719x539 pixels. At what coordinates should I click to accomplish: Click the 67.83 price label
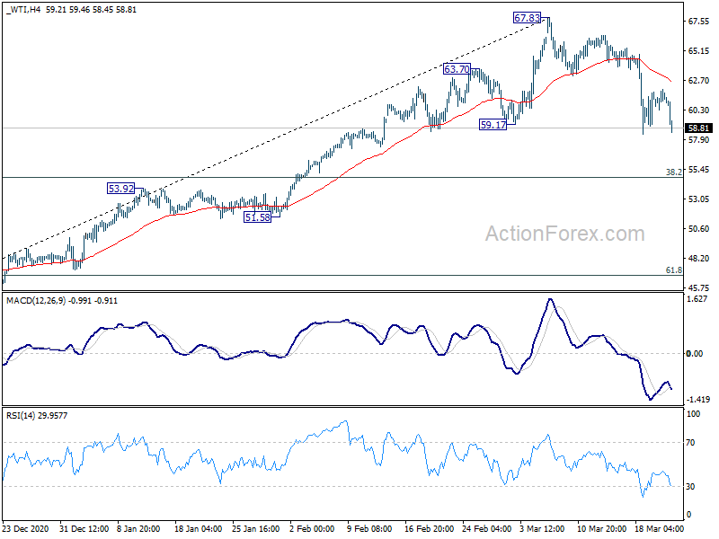(x=527, y=18)
